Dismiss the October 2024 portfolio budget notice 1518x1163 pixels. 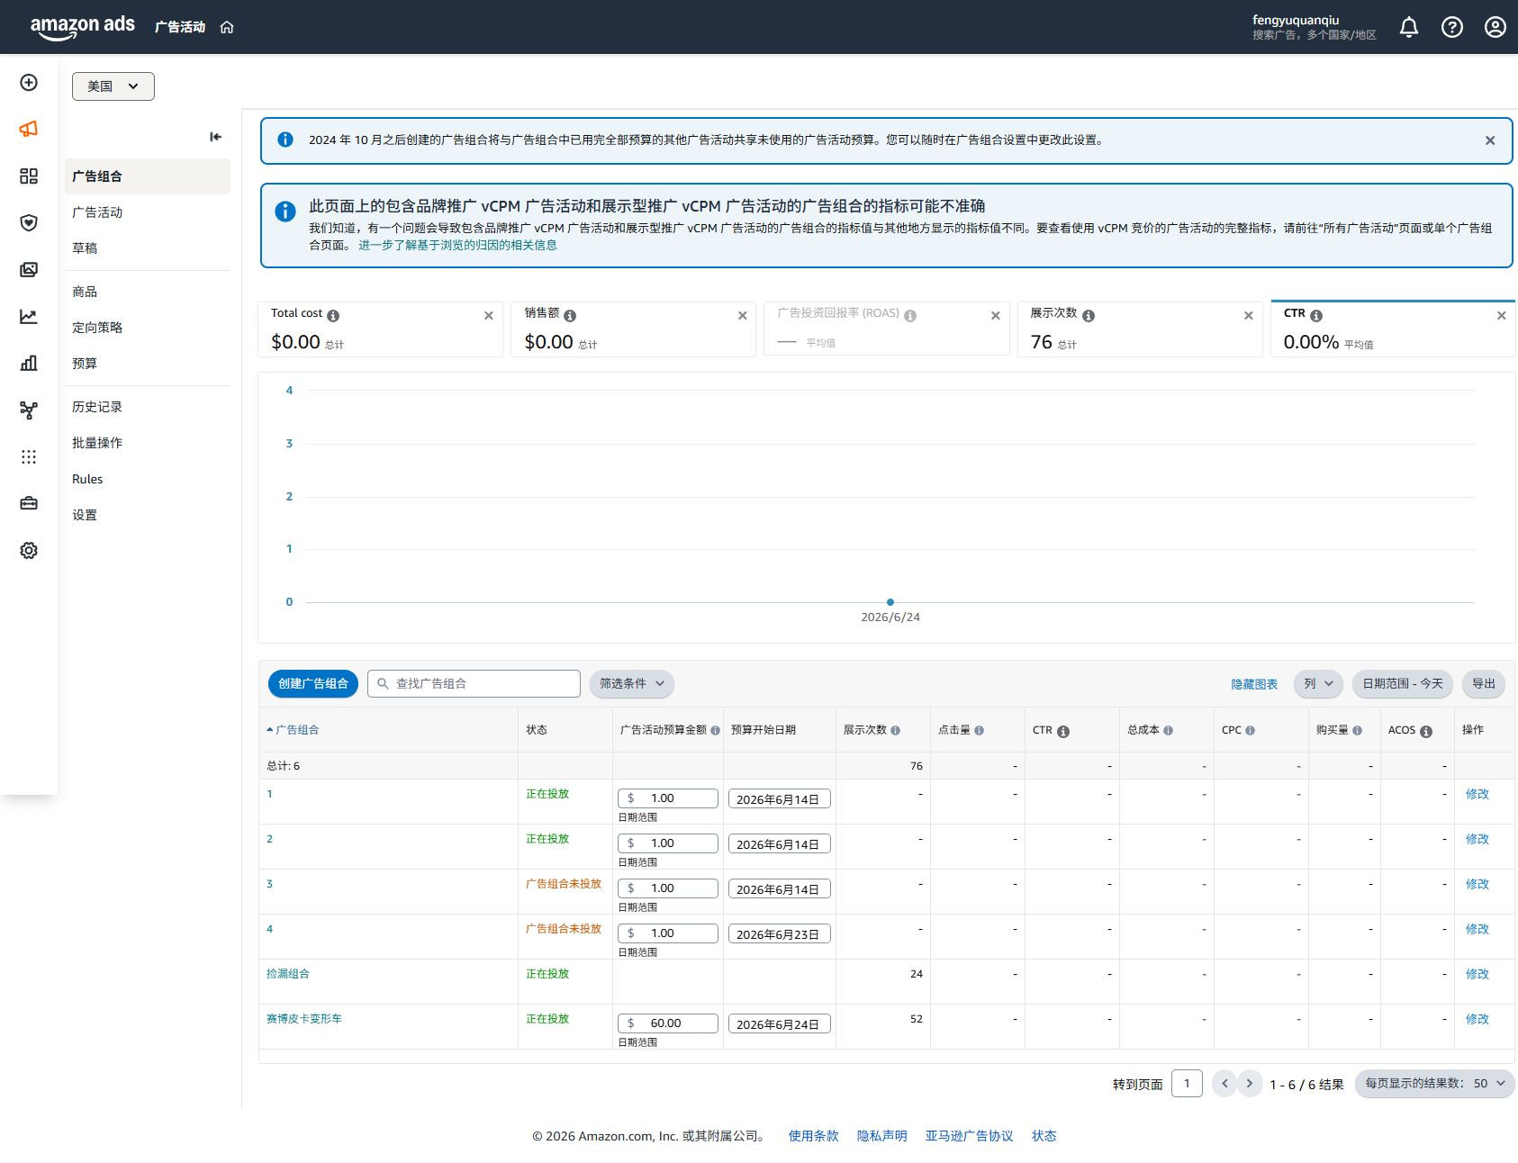(x=1490, y=140)
